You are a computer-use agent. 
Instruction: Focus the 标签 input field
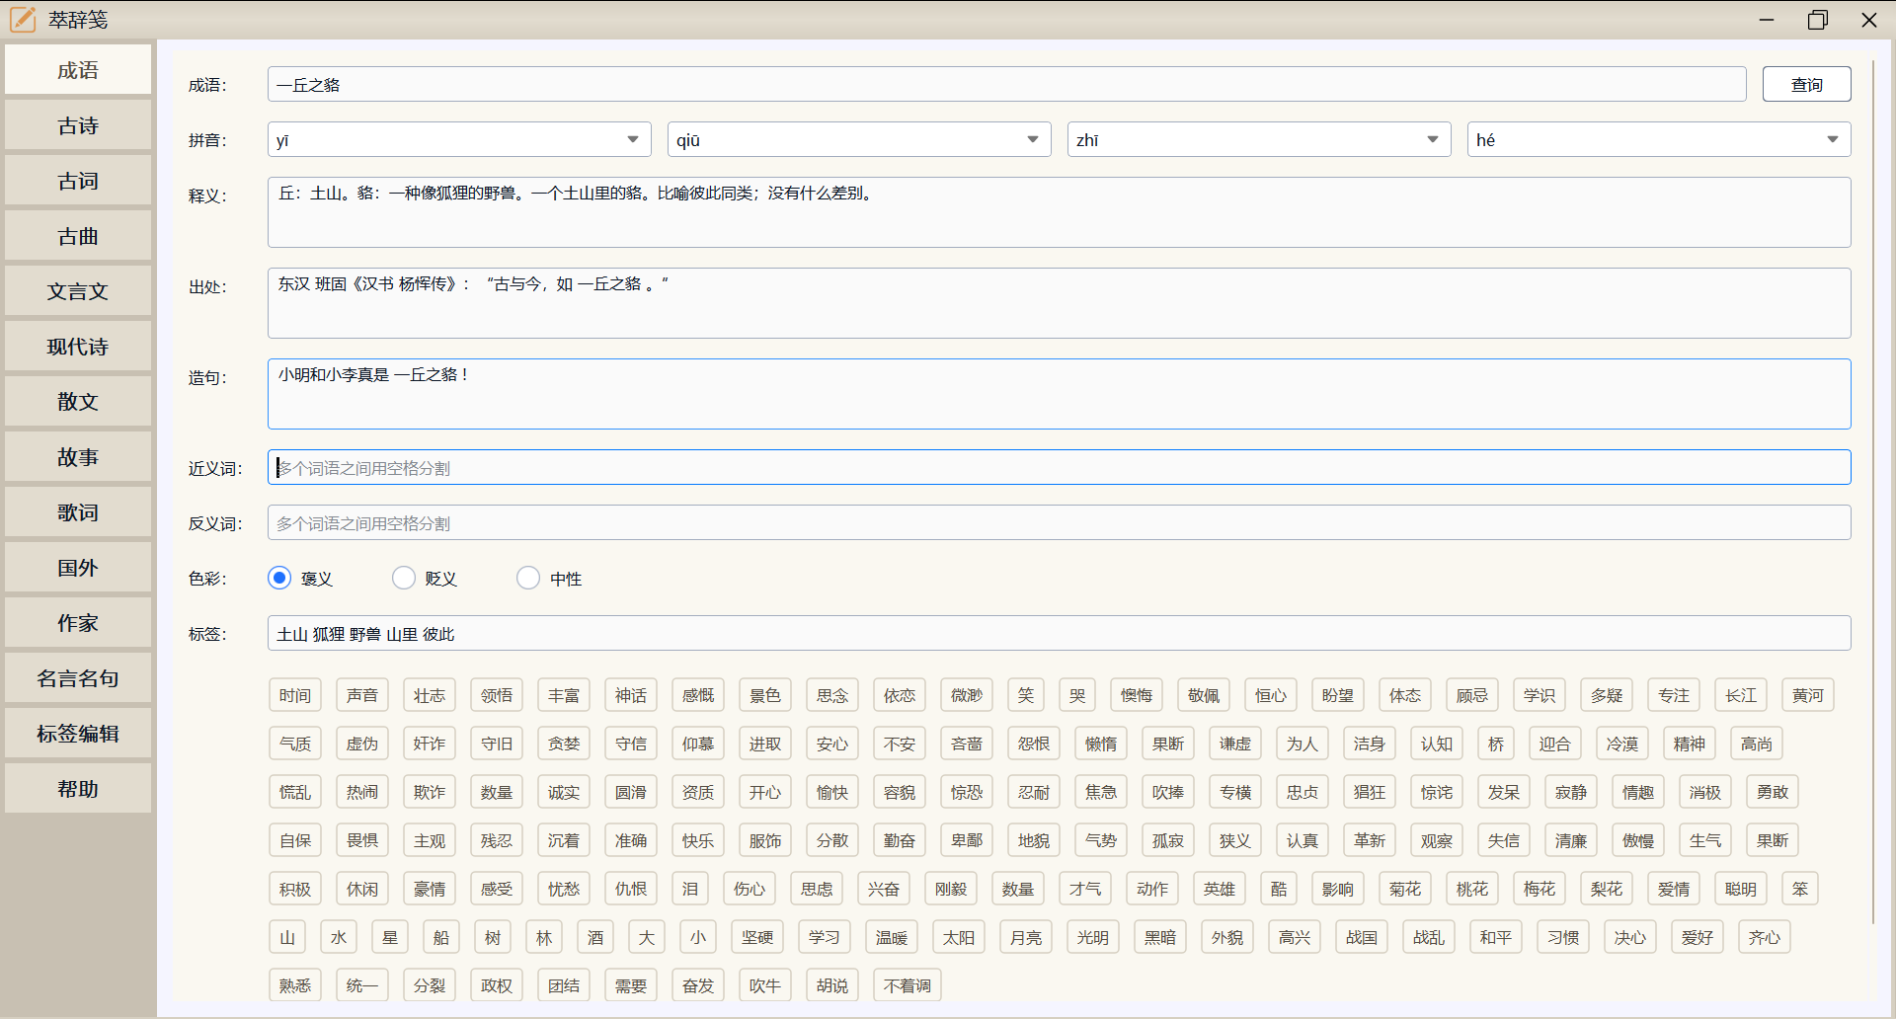(1060, 633)
